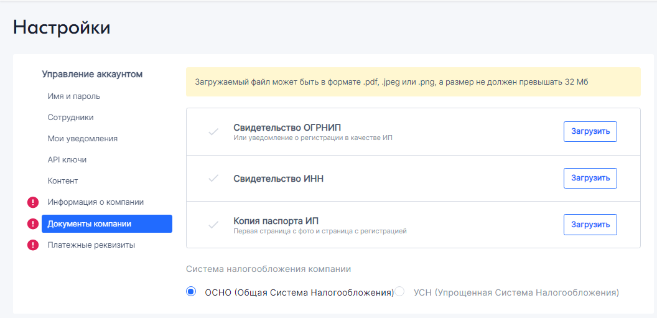
Task: Open Платежные реквизиты section
Action: click(91, 245)
